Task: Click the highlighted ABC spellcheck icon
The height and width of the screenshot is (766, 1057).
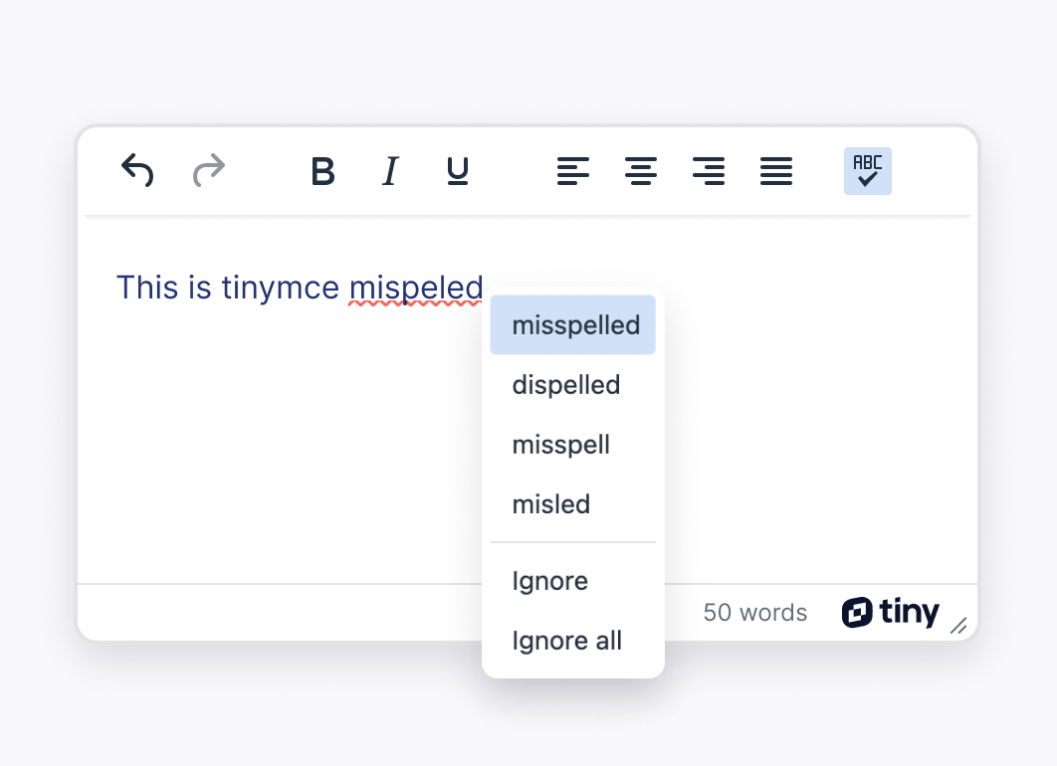Action: 867,171
